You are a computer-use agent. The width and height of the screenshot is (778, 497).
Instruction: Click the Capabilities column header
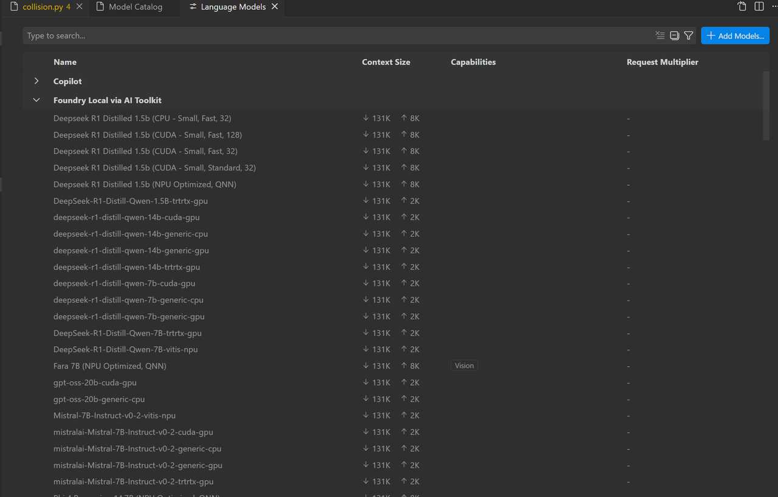pos(473,62)
